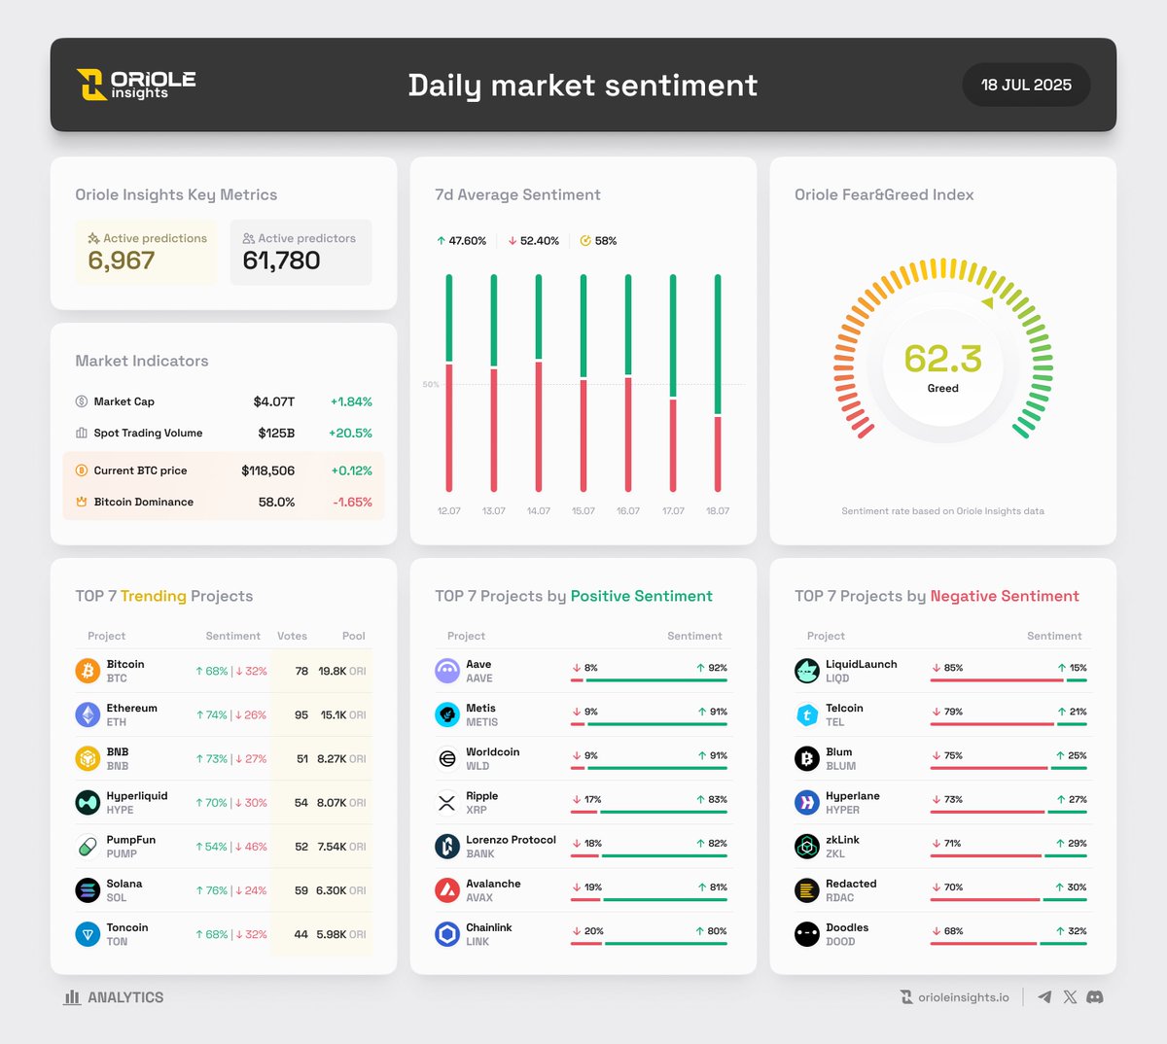This screenshot has width=1167, height=1044.
Task: Click the Project header in Positive Sentiment
Action: pos(466,636)
